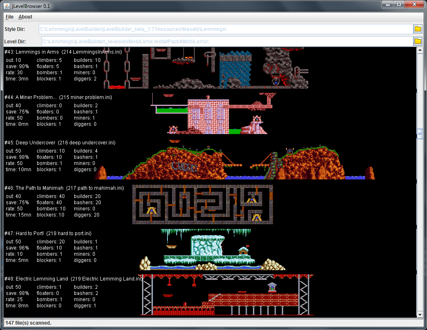Select Hard to Port! level preview
Viewport: 427px width, 330px height.
212,250
